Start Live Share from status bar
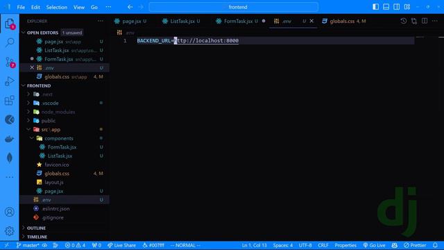 click(x=122, y=245)
